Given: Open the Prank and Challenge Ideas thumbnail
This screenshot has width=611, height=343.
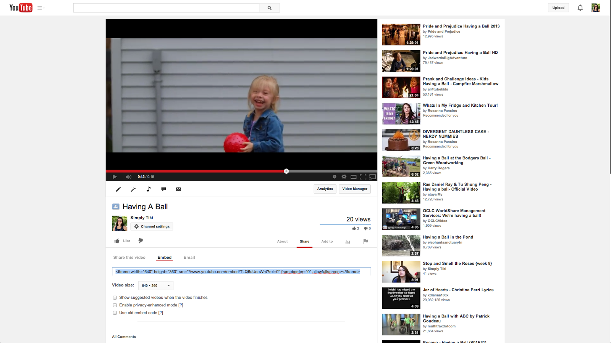Looking at the screenshot, I should click(x=401, y=87).
